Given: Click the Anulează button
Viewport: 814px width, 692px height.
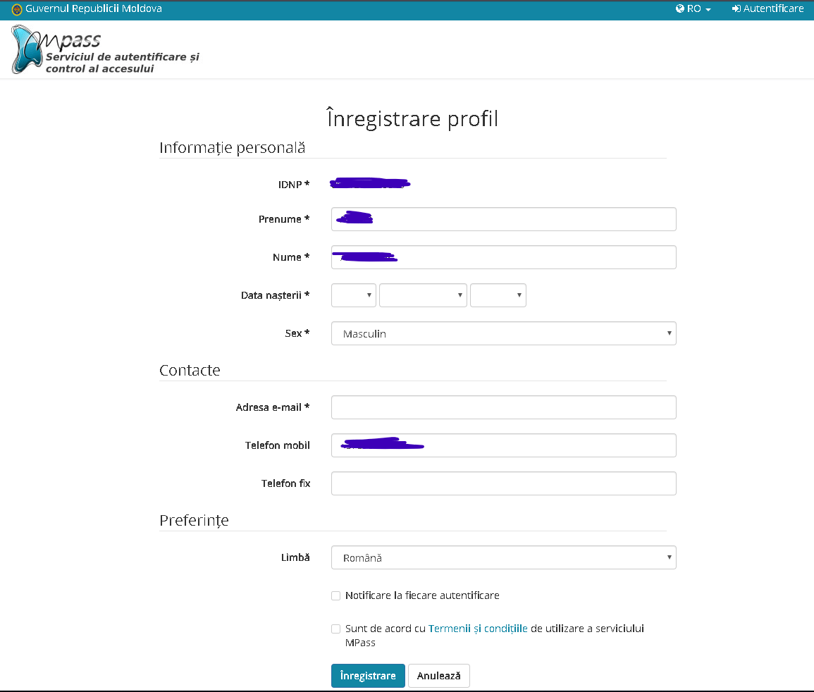Looking at the screenshot, I should (438, 675).
